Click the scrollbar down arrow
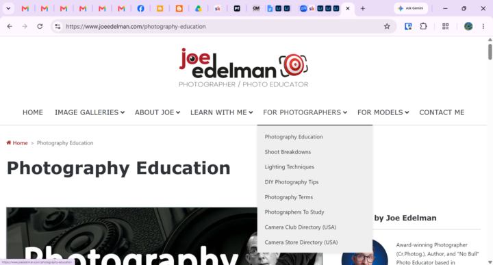This screenshot has width=493, height=265. pos(490,262)
